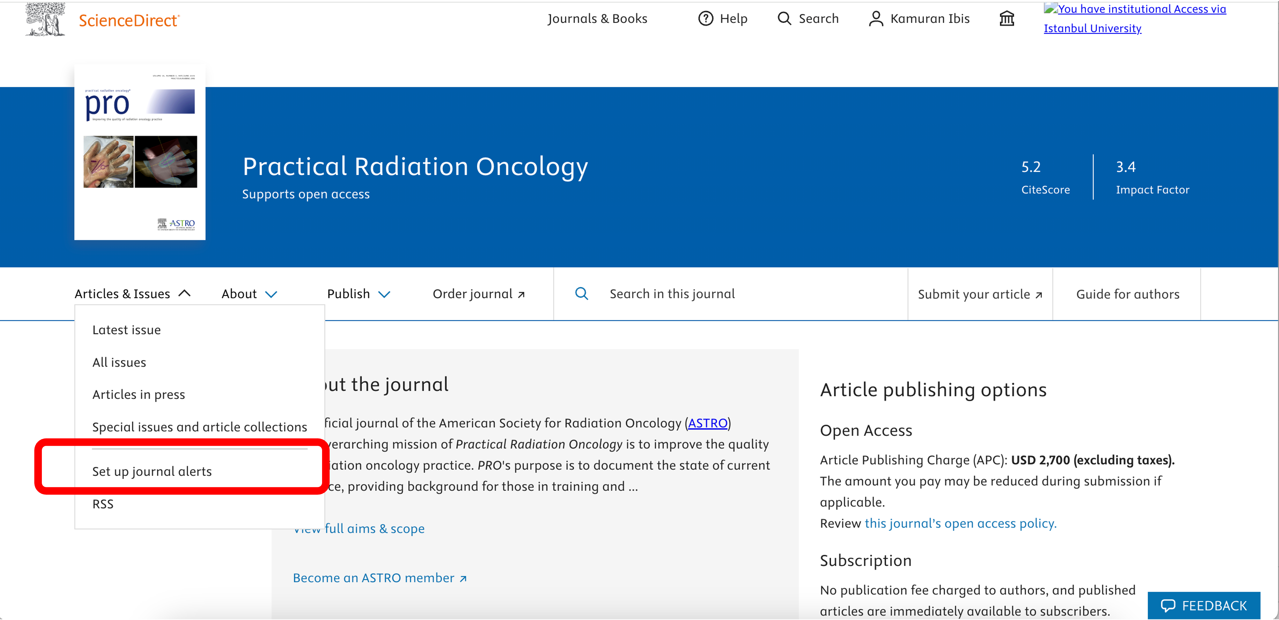Click the journal cover thumbnail
Image resolution: width=1279 pixels, height=620 pixels.
click(140, 152)
